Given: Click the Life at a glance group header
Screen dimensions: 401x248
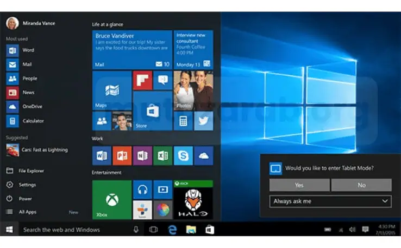Looking at the screenshot, I should (x=108, y=24).
